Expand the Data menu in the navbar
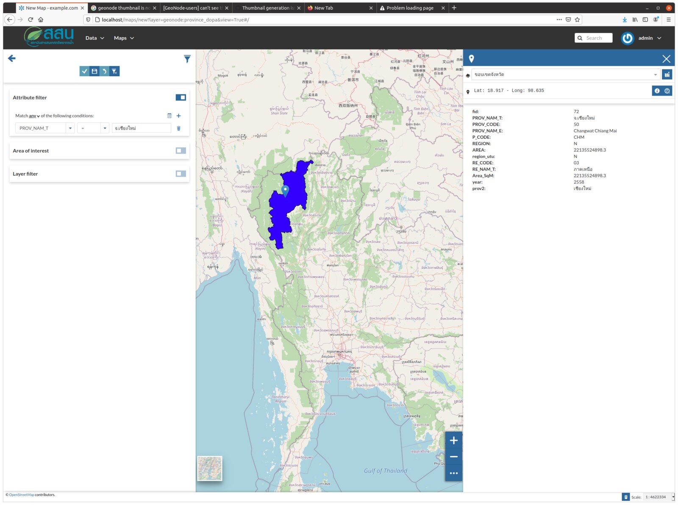Image resolution: width=678 pixels, height=505 pixels. (x=95, y=38)
